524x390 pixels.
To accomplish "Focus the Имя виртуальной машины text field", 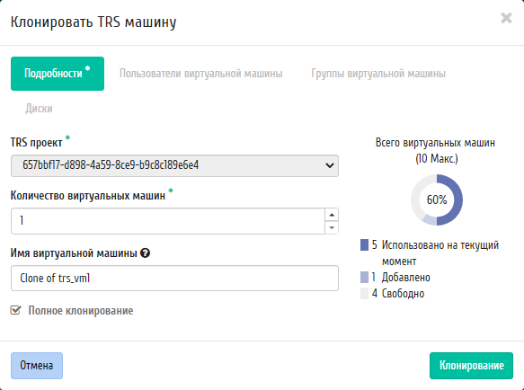I will click(174, 278).
